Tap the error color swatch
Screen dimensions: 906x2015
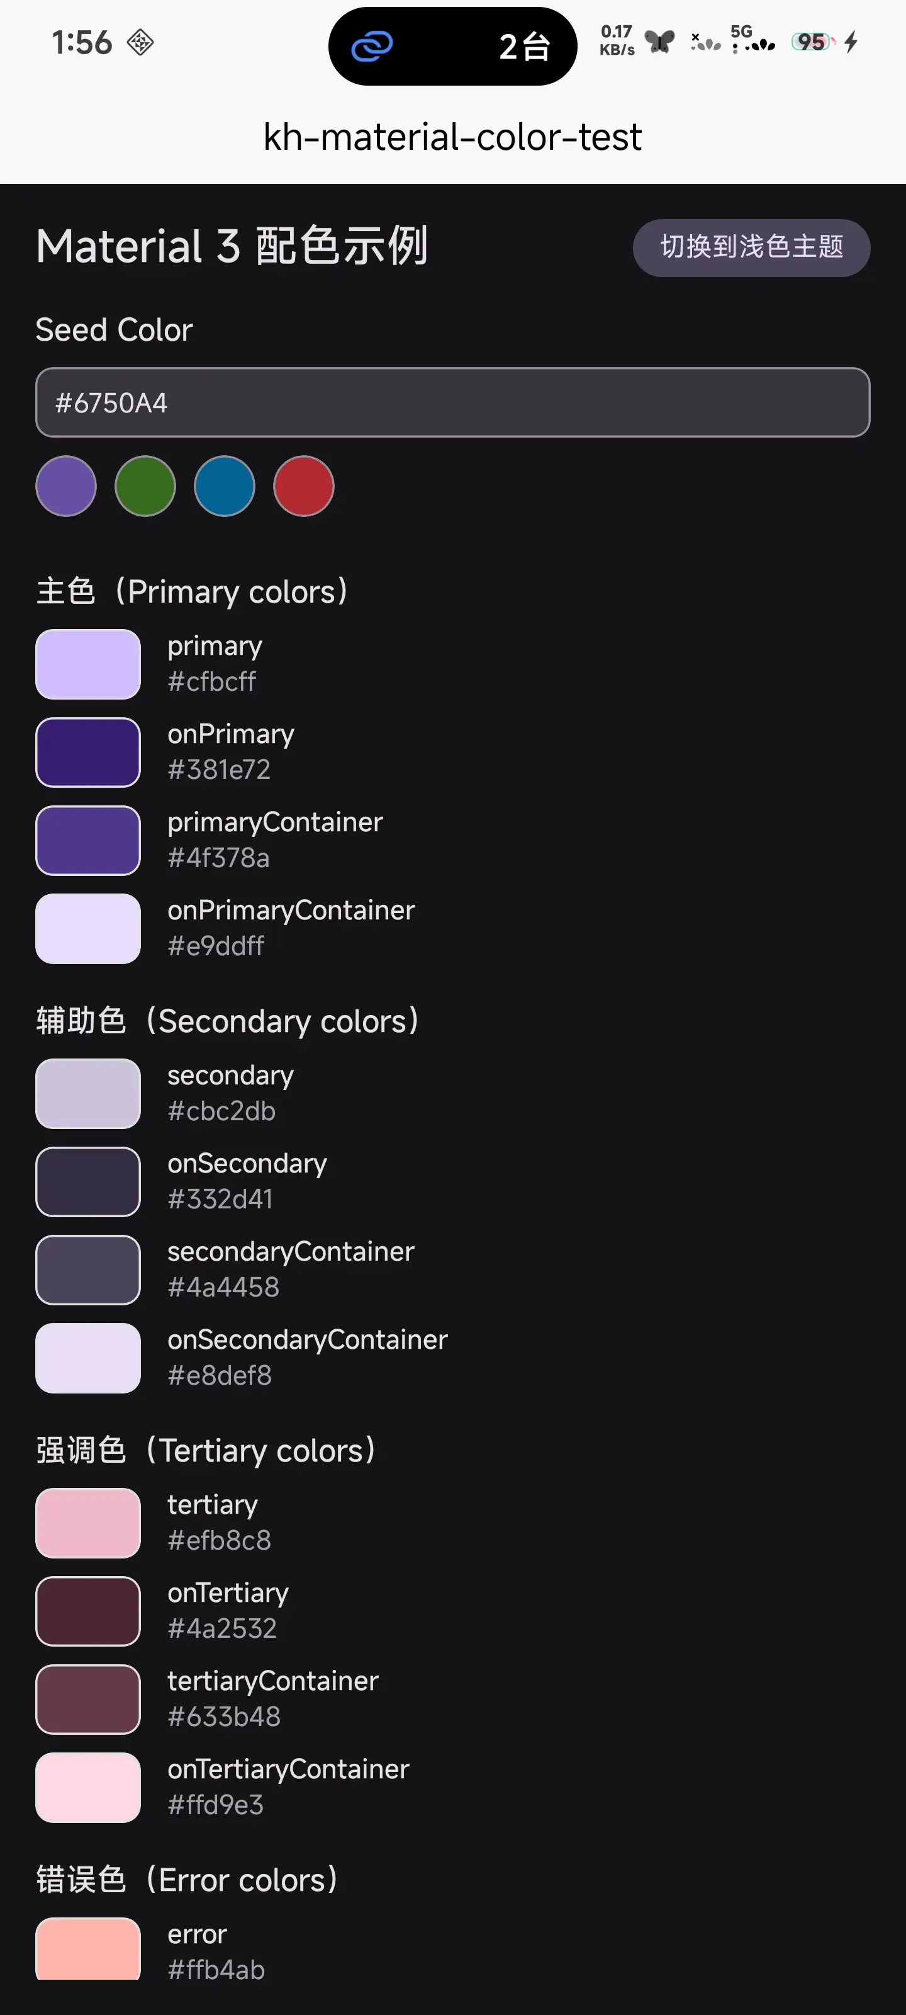tap(88, 1948)
